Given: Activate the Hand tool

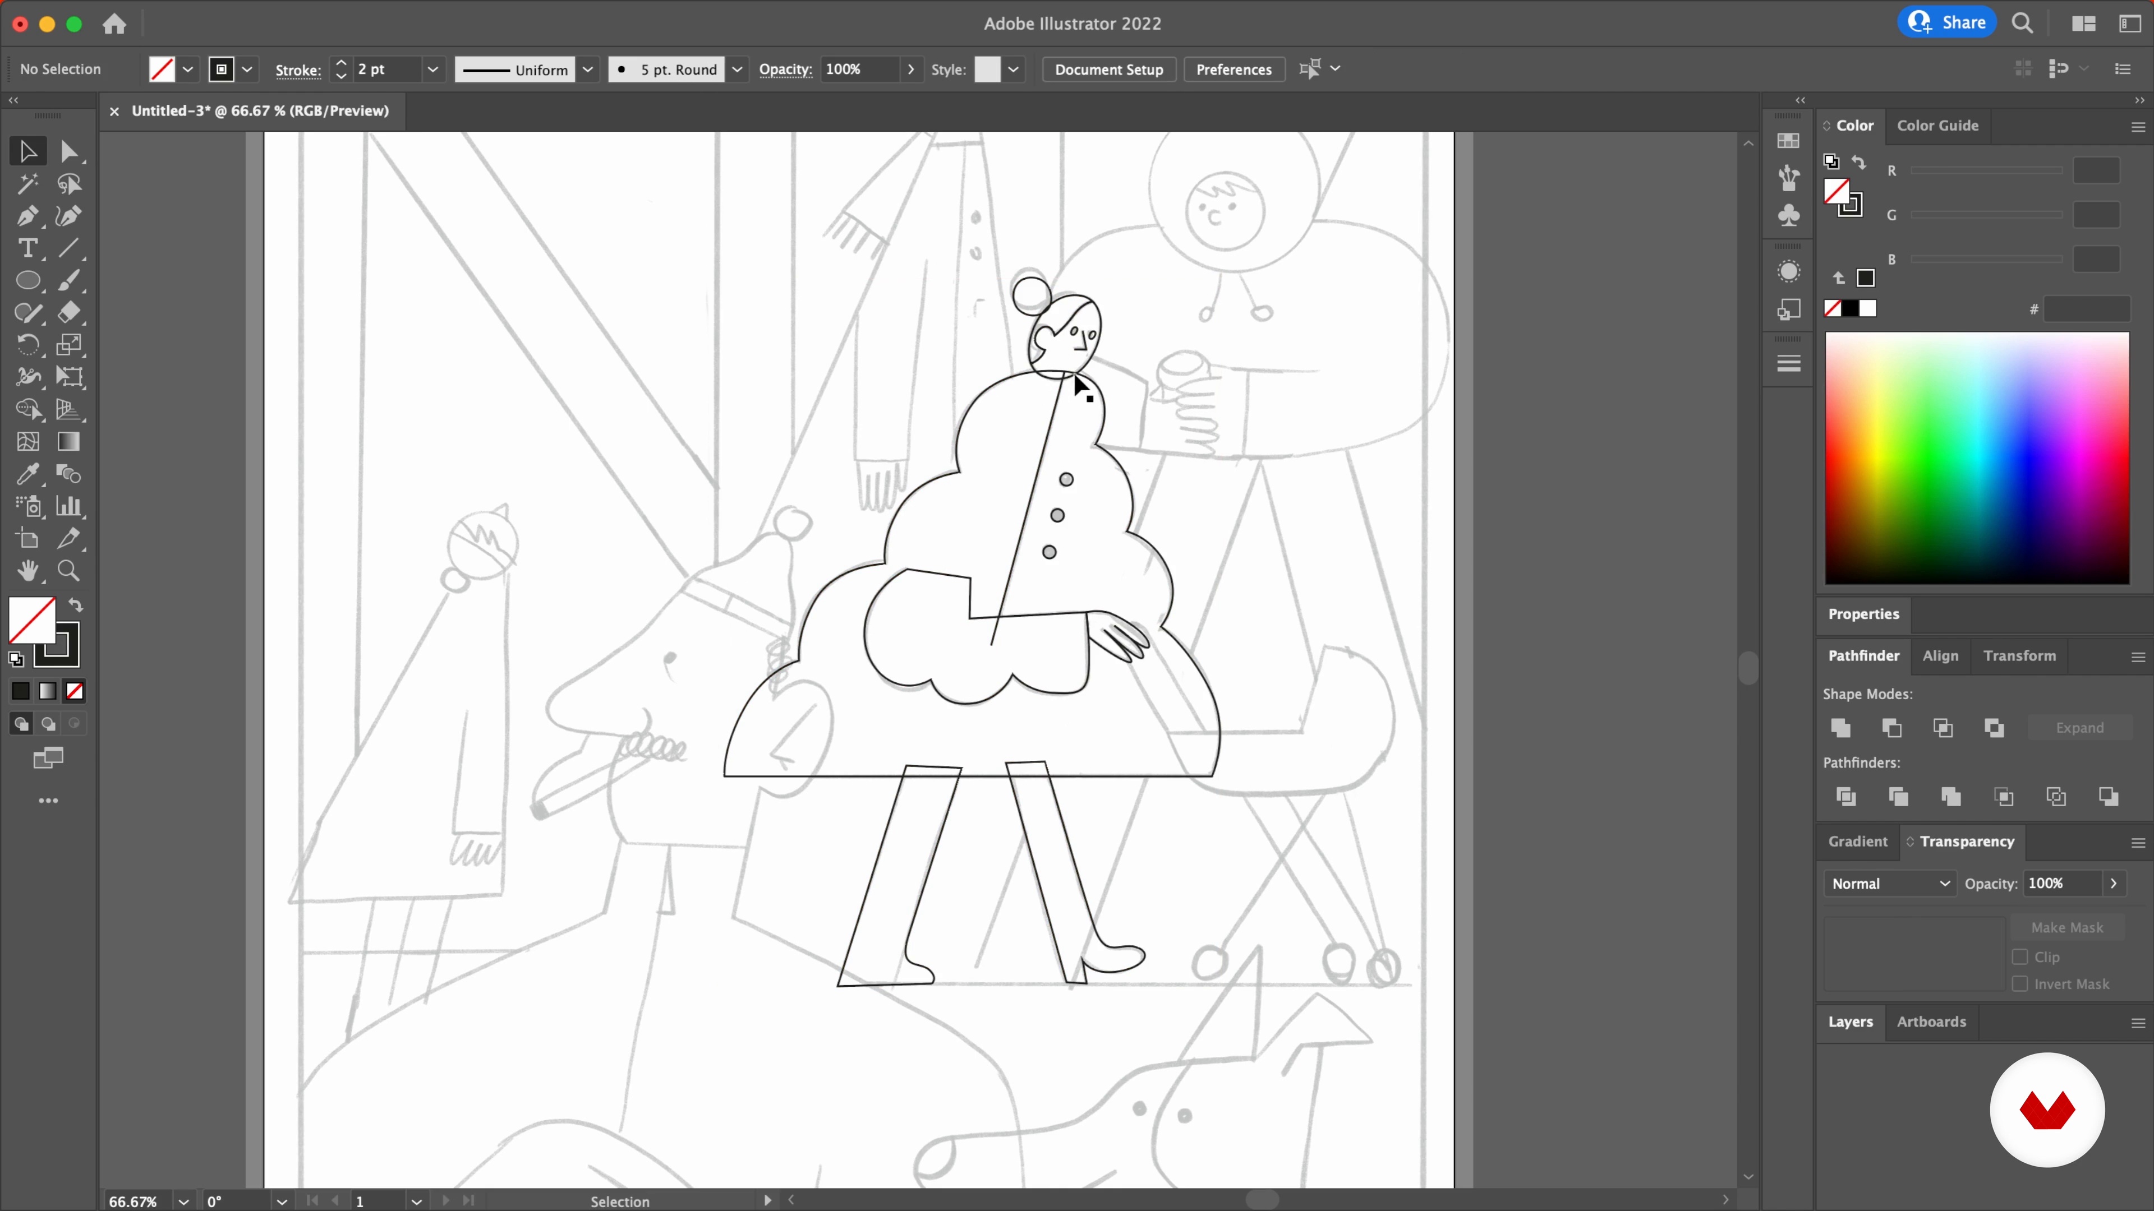Looking at the screenshot, I should tap(27, 571).
